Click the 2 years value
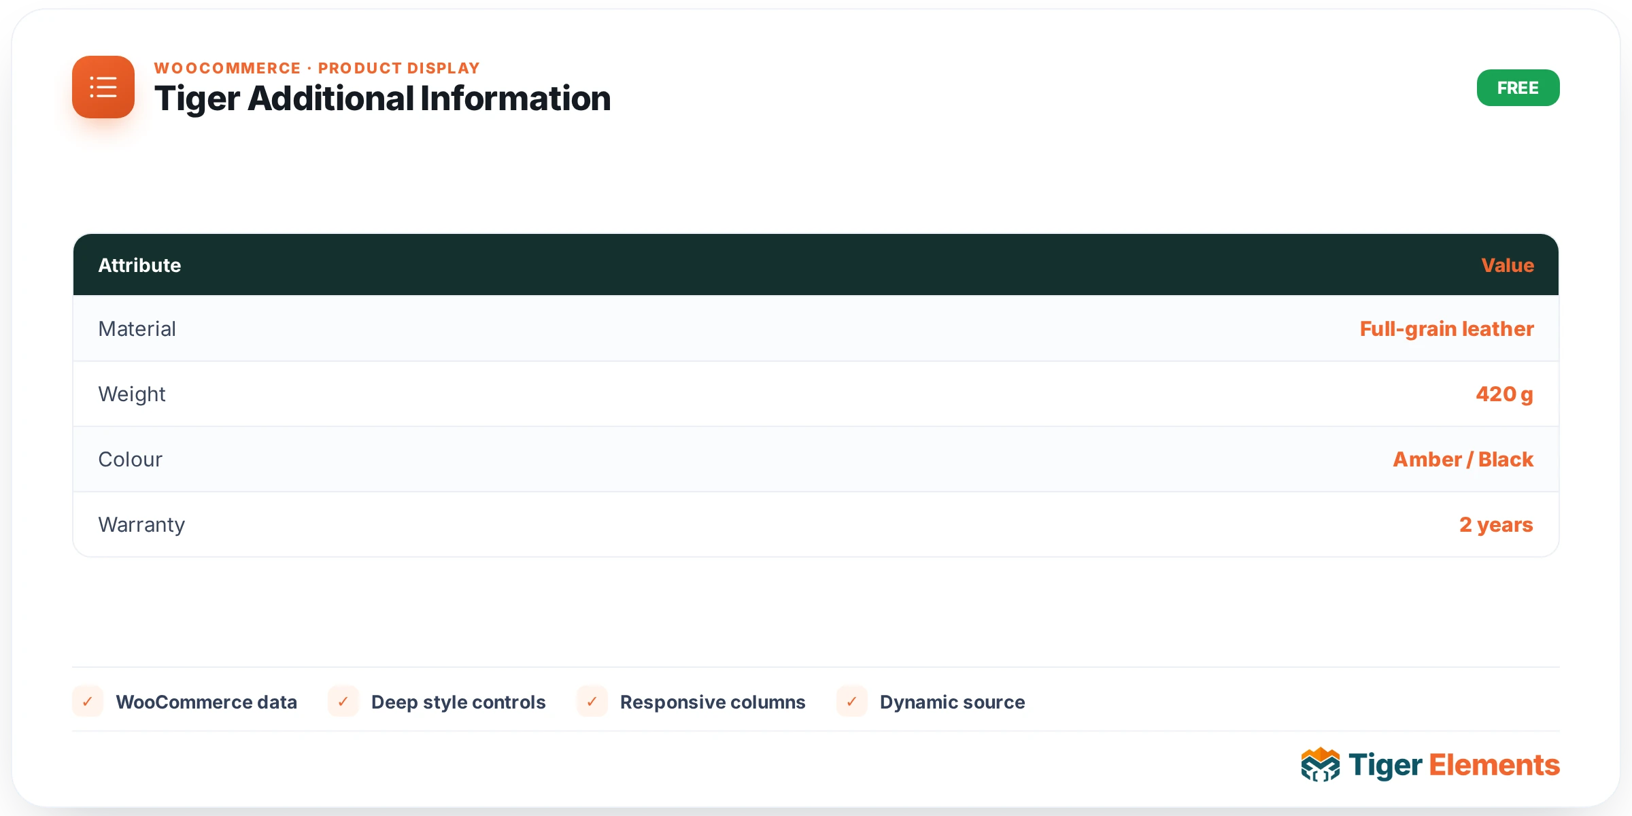The height and width of the screenshot is (816, 1632). pos(1496,525)
